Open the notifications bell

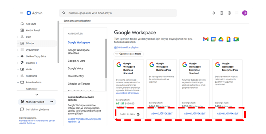214,13
